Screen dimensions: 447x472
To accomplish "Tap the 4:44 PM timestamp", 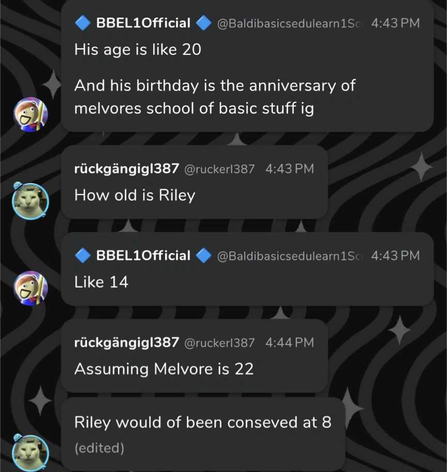I will 289,343.
